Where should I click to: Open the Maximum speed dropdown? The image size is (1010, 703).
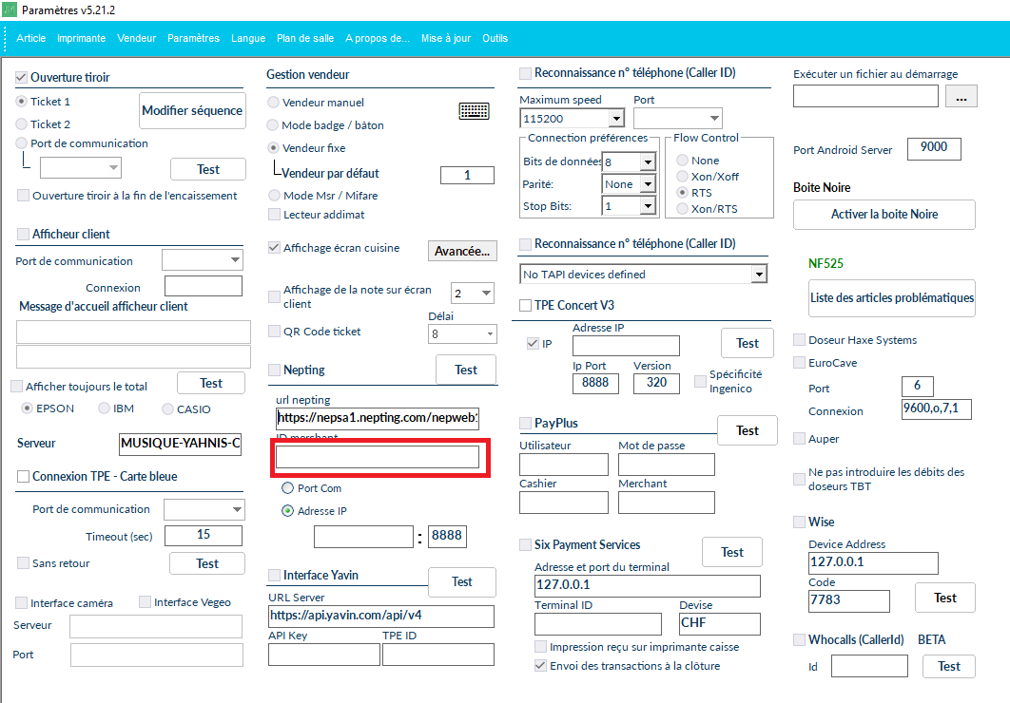(615, 119)
